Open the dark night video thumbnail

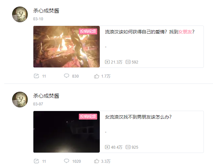tap(66, 132)
